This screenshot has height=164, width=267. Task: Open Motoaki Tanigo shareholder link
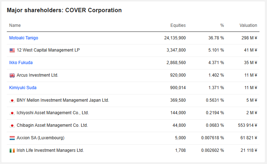[24, 38]
